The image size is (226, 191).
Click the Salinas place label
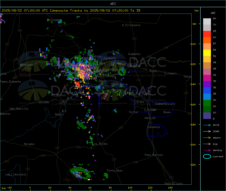tap(43, 102)
